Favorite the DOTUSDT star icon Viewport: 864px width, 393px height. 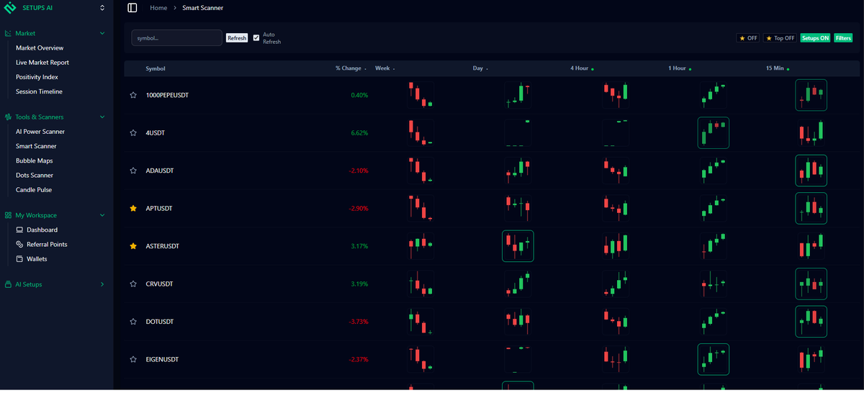(132, 322)
